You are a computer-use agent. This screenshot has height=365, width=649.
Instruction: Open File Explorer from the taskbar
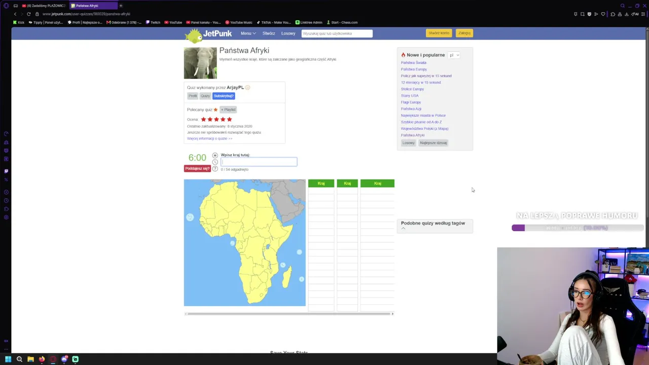point(30,359)
